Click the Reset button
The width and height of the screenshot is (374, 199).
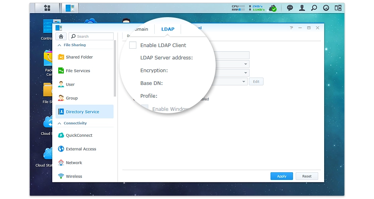307,176
